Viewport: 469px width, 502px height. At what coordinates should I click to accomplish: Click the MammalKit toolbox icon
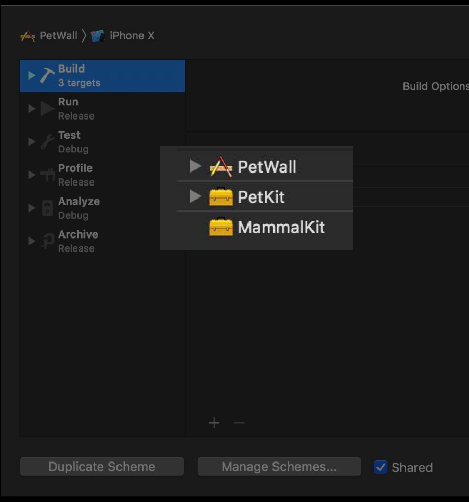(221, 227)
